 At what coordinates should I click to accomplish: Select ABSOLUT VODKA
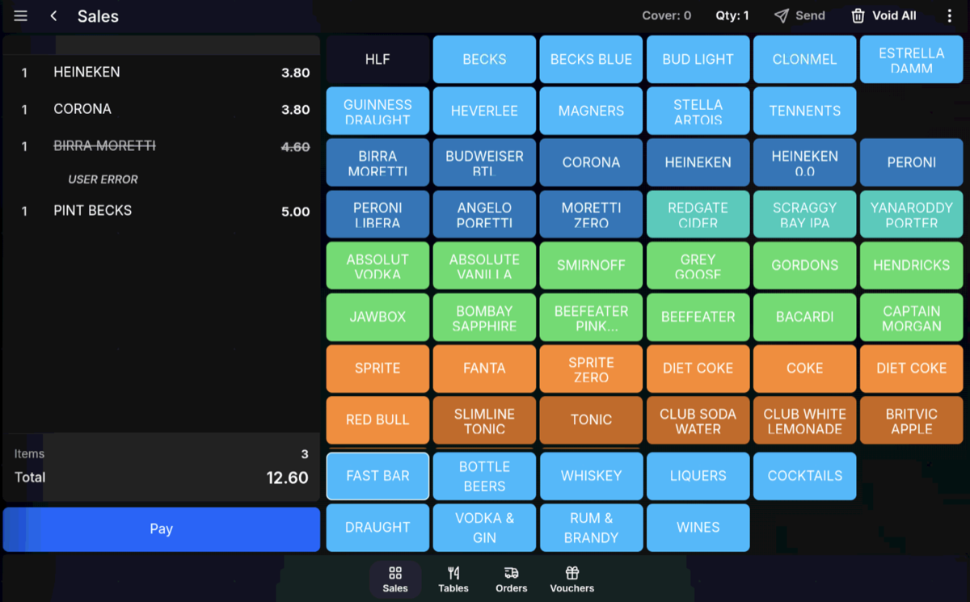(x=377, y=266)
